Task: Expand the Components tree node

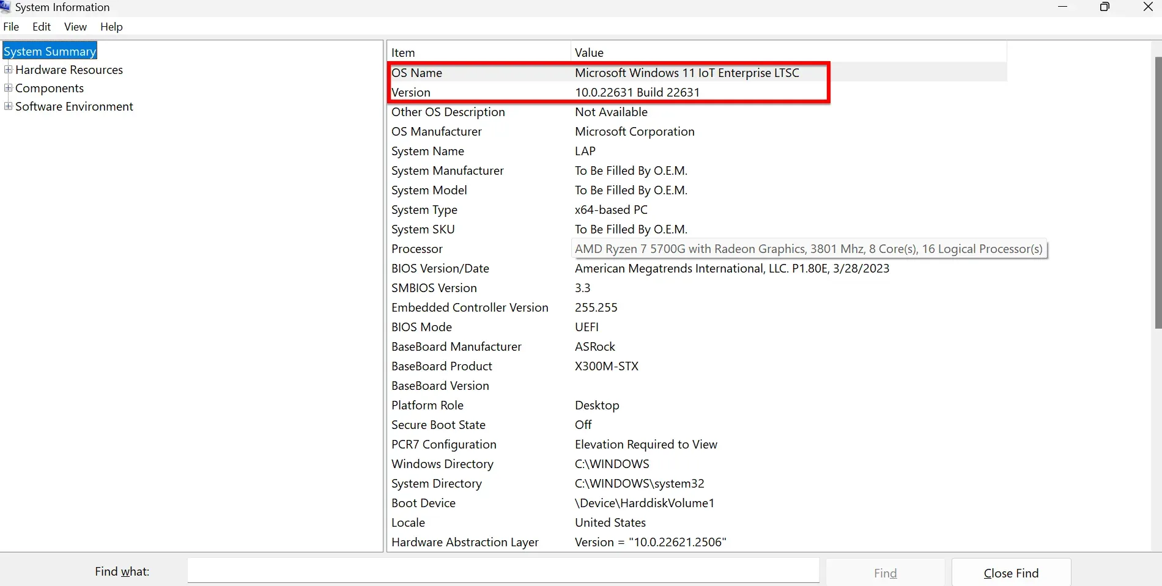Action: coord(8,87)
